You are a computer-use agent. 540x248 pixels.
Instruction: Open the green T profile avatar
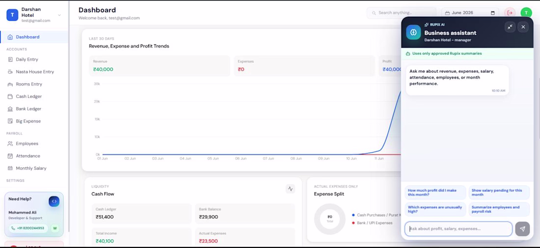[526, 13]
